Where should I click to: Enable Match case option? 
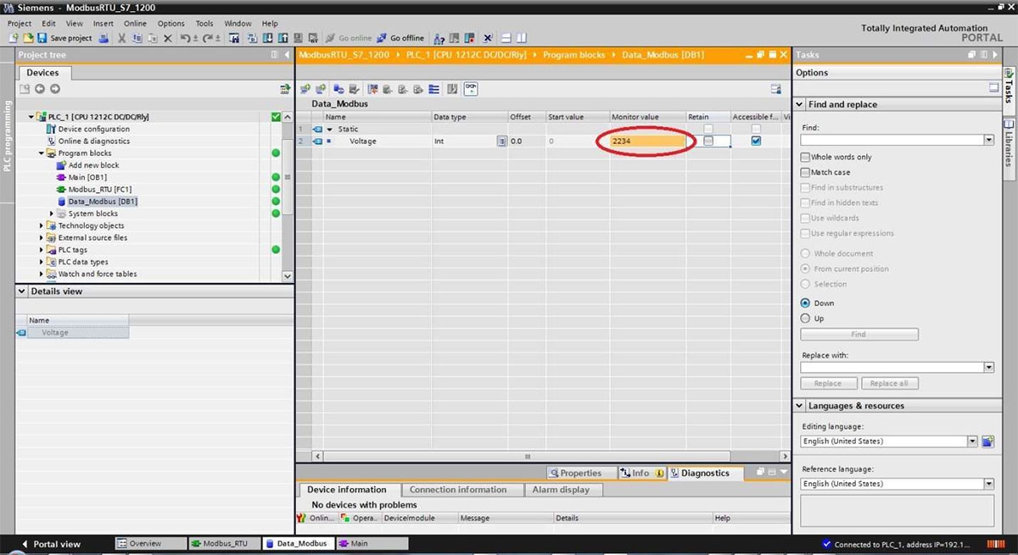coord(805,173)
